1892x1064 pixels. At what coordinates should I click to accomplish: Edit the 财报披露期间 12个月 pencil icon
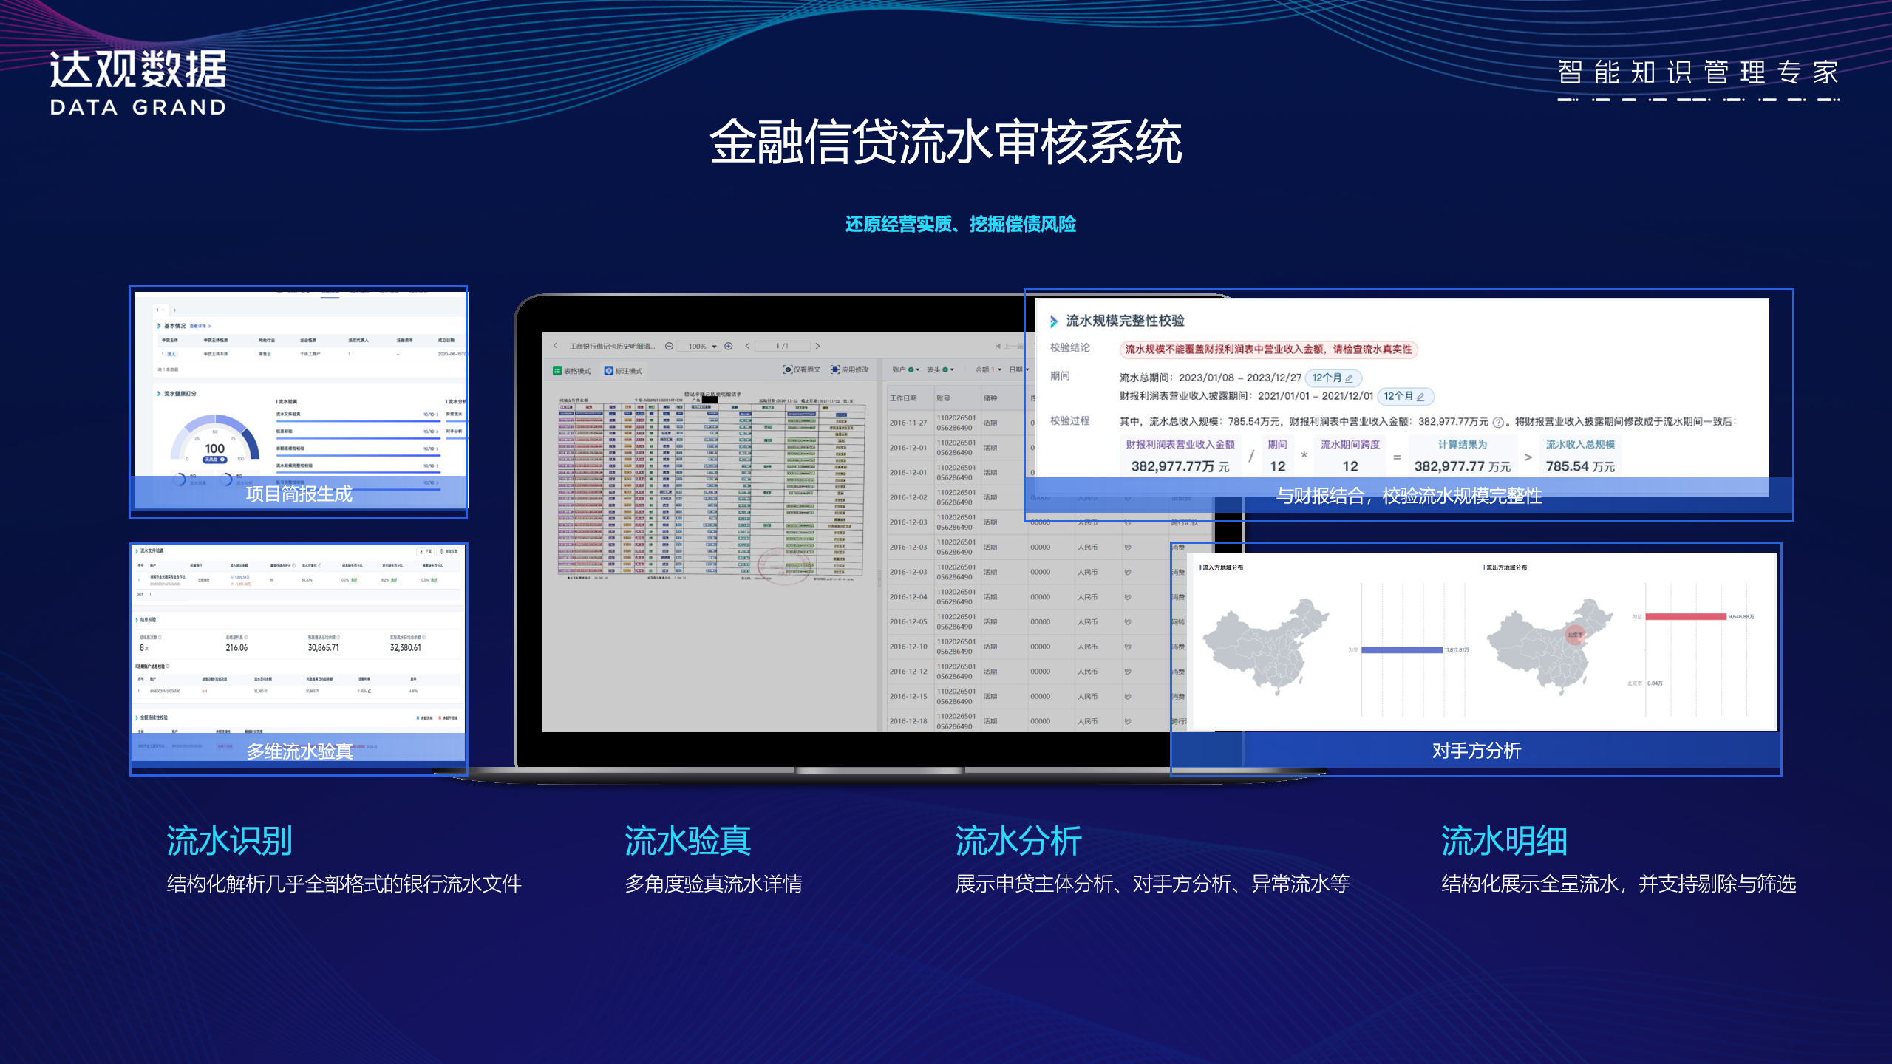(1420, 397)
